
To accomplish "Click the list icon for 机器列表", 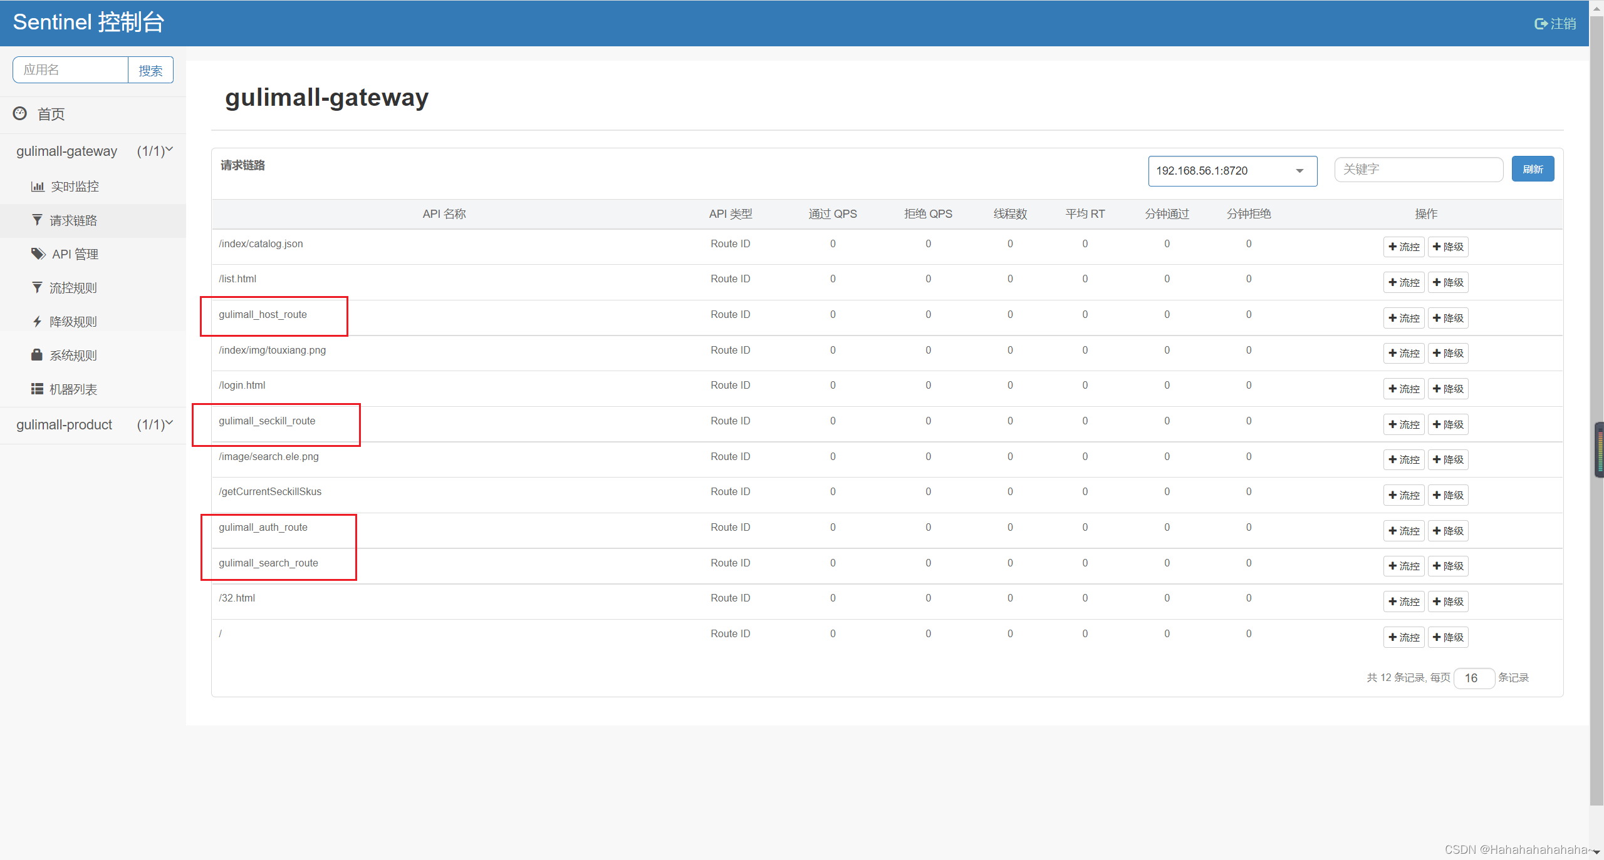I will click(x=37, y=389).
